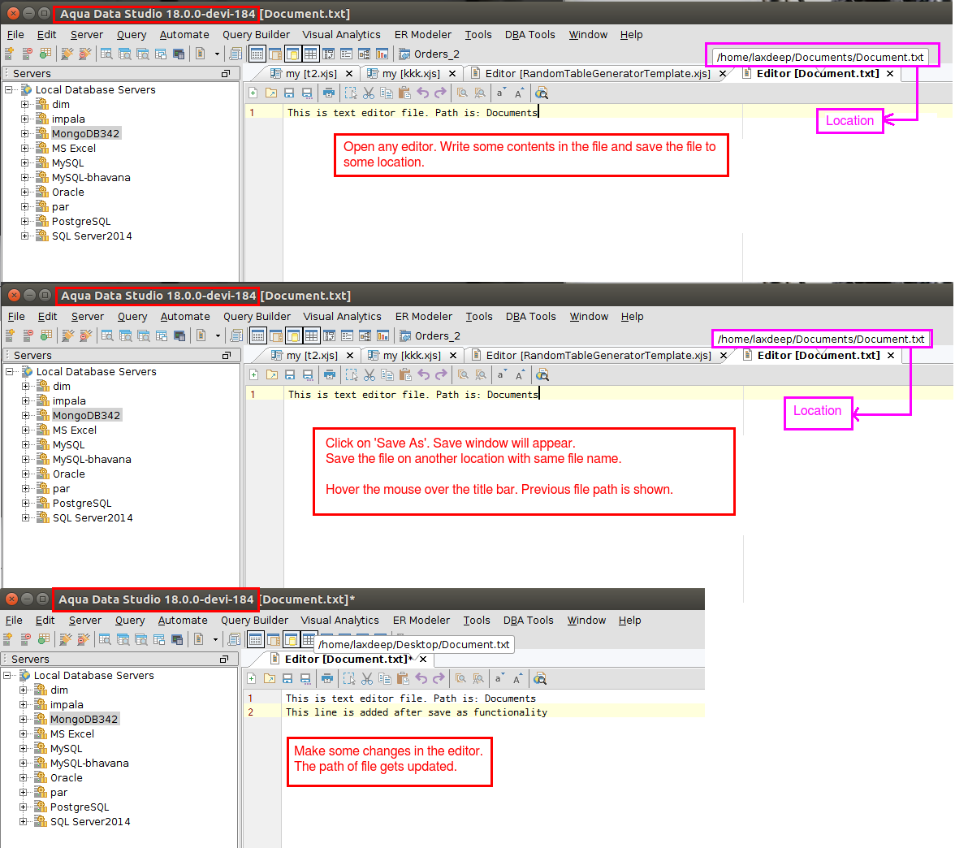Click the New file icon in the bottom window's editor toolbar
Image resolution: width=955 pixels, height=848 pixels.
[x=251, y=679]
